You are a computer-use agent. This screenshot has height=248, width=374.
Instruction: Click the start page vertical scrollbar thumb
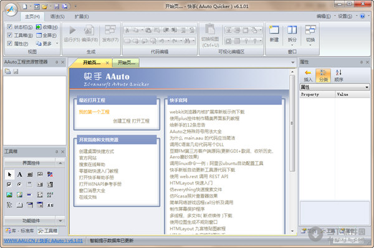[292, 123]
